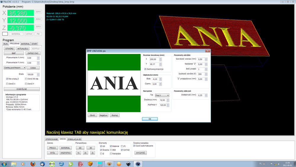Image resolution: width=296 pixels, height=167 pixels.
Task: Enable the iZ element checkbox
Action: [101, 154]
